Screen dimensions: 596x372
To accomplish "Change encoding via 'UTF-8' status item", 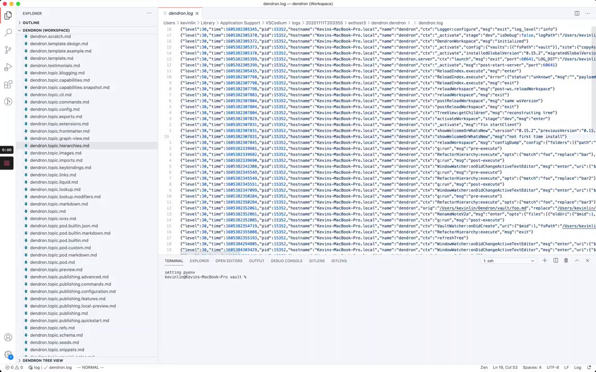I will click(553, 367).
